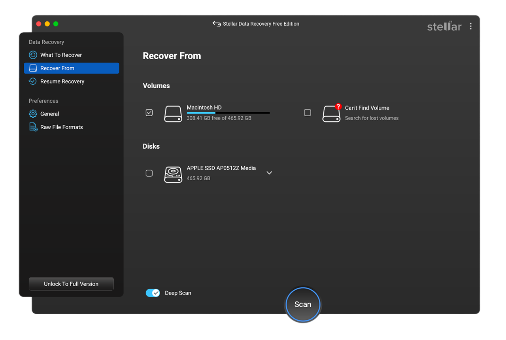
Task: Click APPLE SSD AP0512Z Media label
Action: [221, 168]
